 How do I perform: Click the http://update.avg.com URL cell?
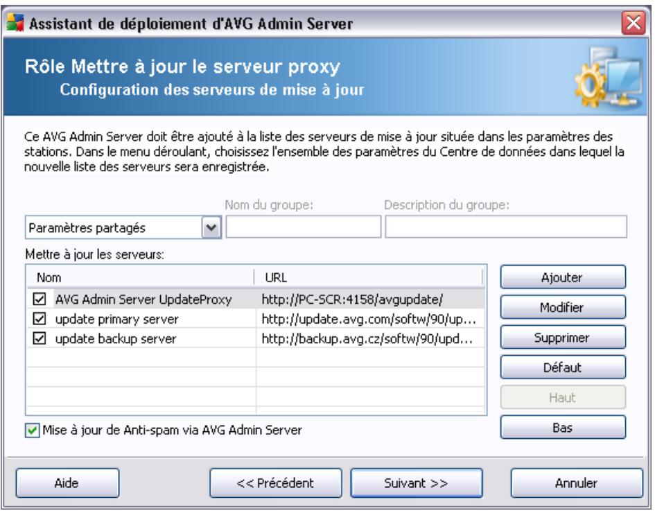tap(370, 319)
